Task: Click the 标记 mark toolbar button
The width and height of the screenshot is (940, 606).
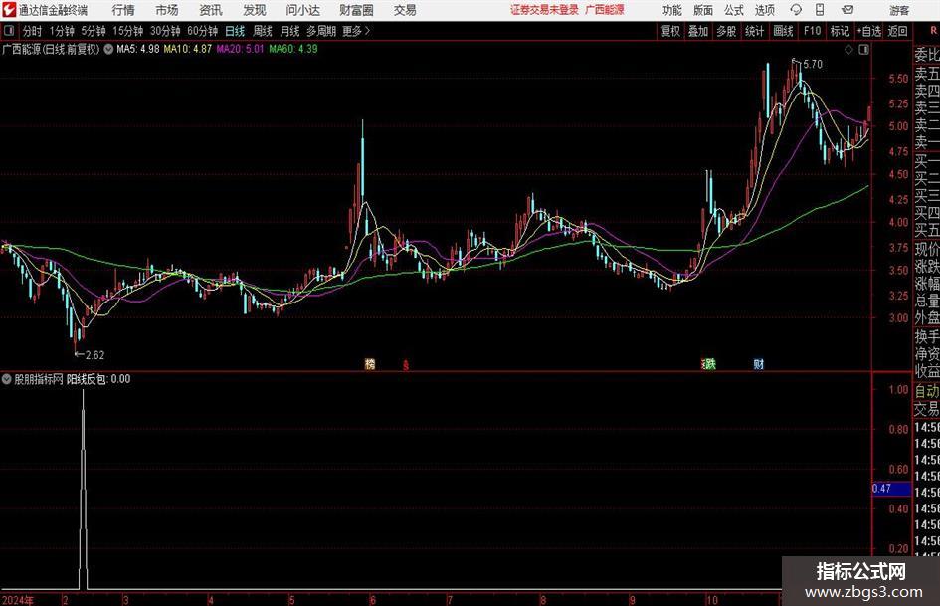Action: tap(840, 31)
